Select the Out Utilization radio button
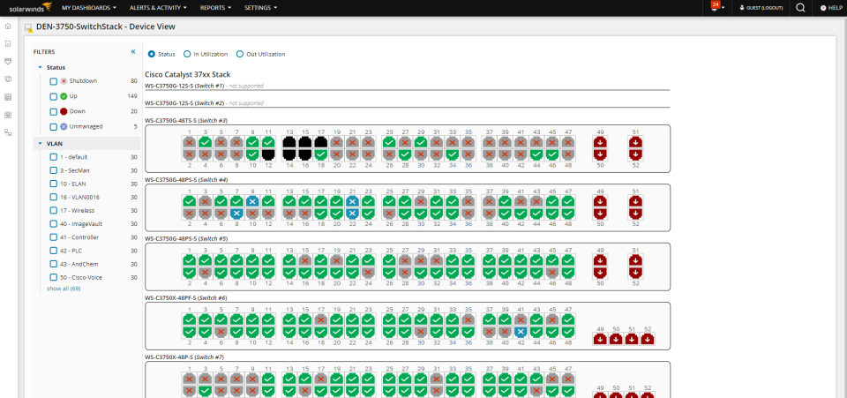847x398 pixels. coord(240,54)
